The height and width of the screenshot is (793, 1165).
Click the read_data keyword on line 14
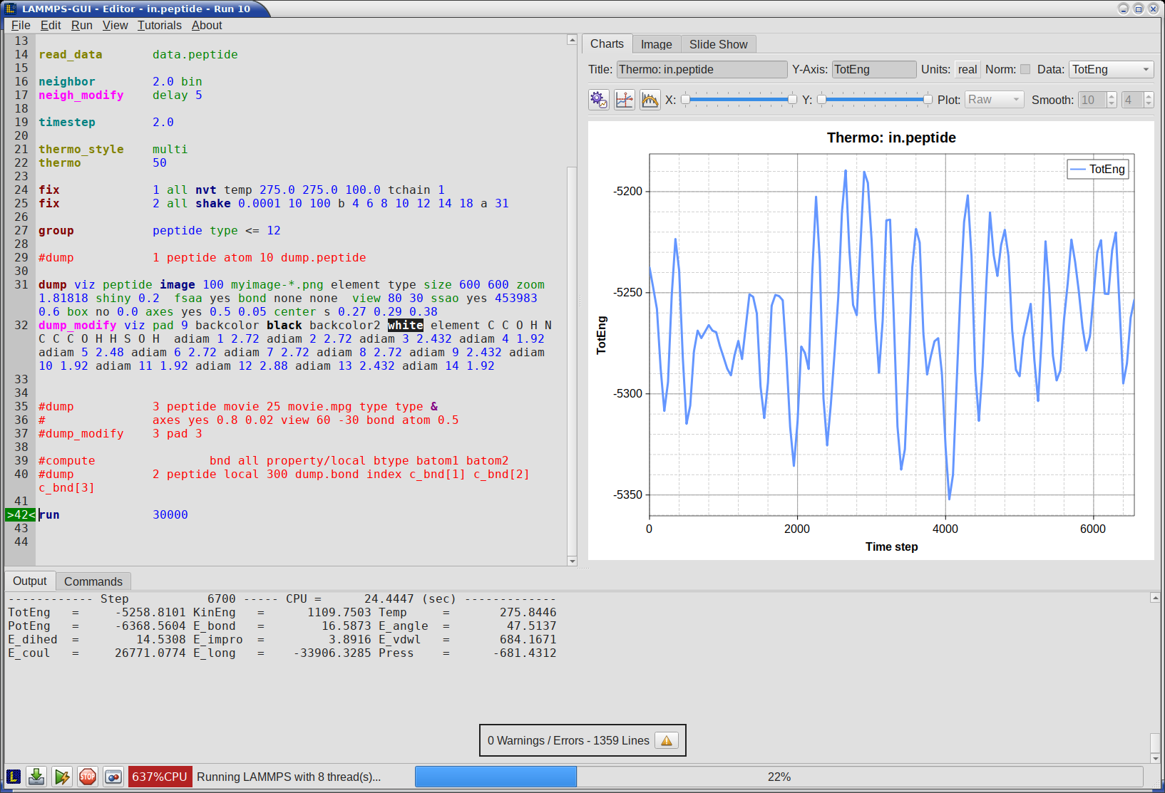pos(71,54)
